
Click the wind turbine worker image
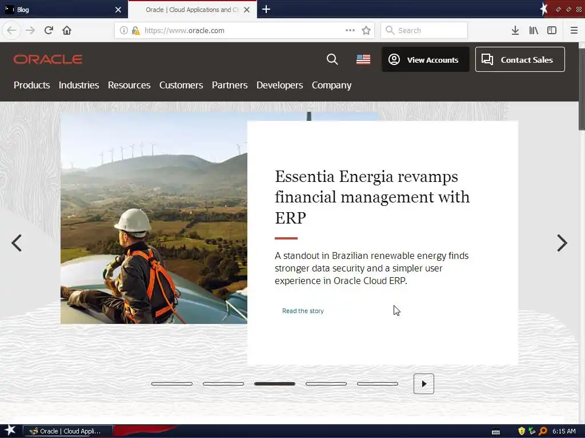[154, 218]
